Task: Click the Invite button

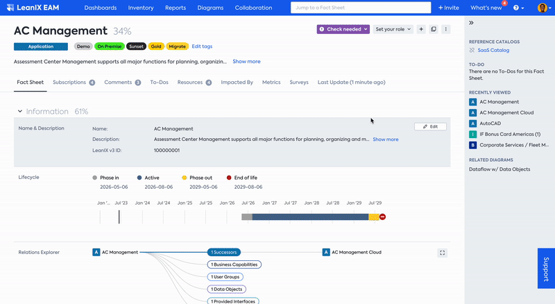Action: tap(448, 8)
